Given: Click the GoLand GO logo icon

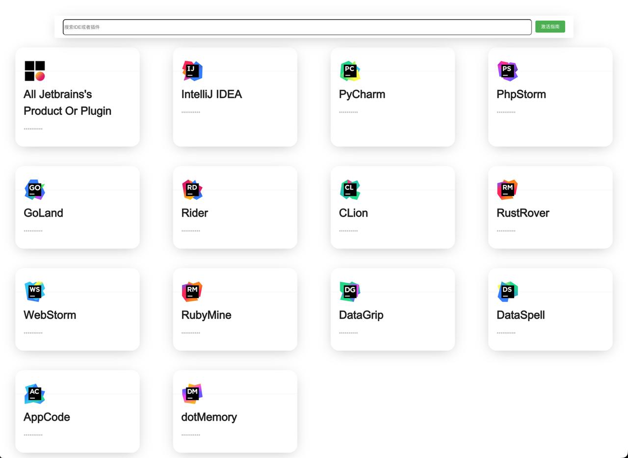Looking at the screenshot, I should (x=35, y=190).
